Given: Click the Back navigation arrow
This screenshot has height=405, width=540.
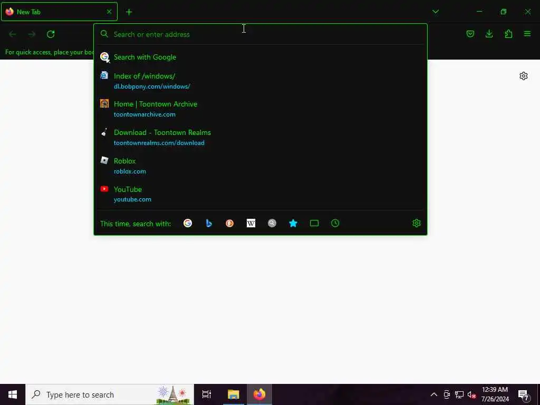Looking at the screenshot, I should coord(13,34).
